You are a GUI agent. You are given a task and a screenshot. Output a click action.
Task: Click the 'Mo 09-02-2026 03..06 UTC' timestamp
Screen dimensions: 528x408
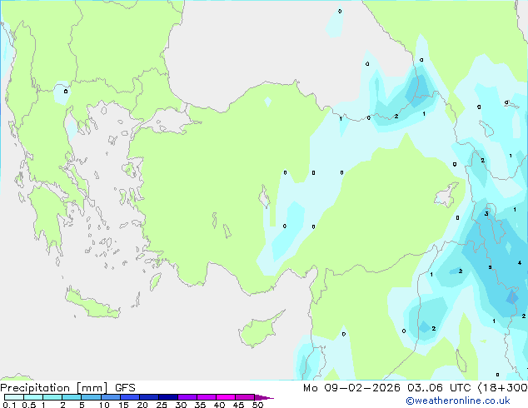(x=386, y=388)
